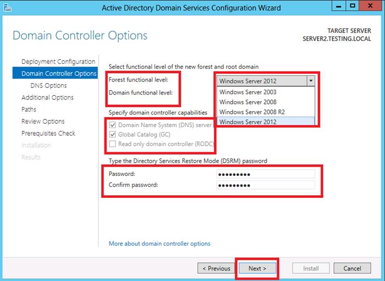The height and width of the screenshot is (281, 385).
Task: Click the Cancel button
Action: (352, 268)
